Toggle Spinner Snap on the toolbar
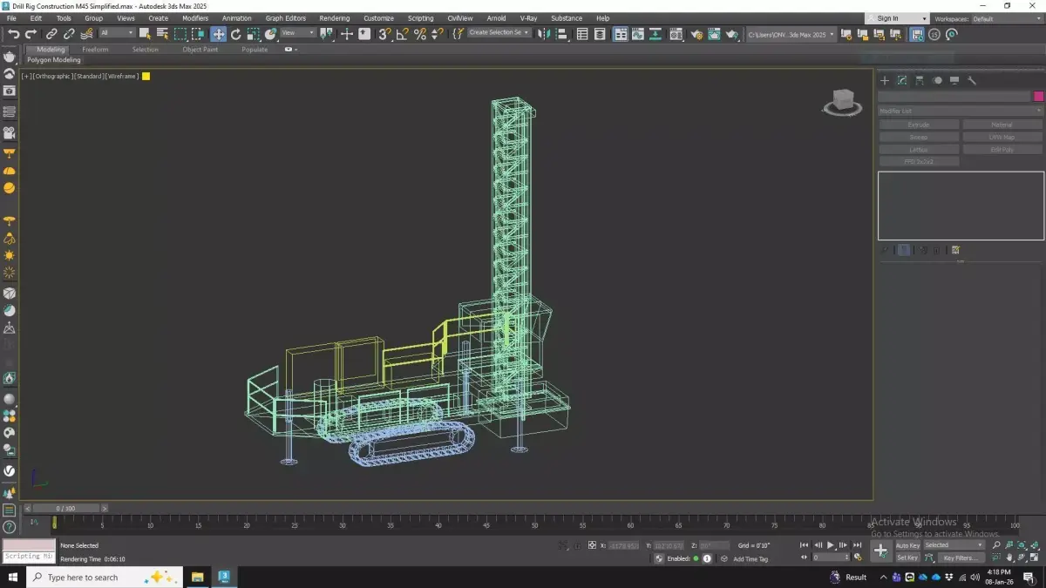This screenshot has width=1046, height=588. tap(438, 34)
